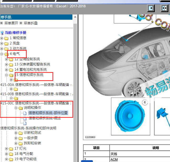This screenshot has height=162, width=170.
Task: Select 4 电气 tree label
Action: point(15,54)
